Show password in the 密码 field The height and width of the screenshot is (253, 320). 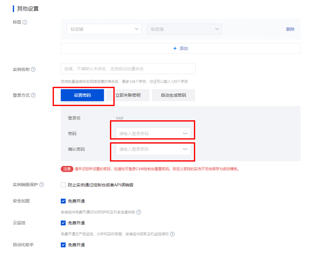[185, 133]
